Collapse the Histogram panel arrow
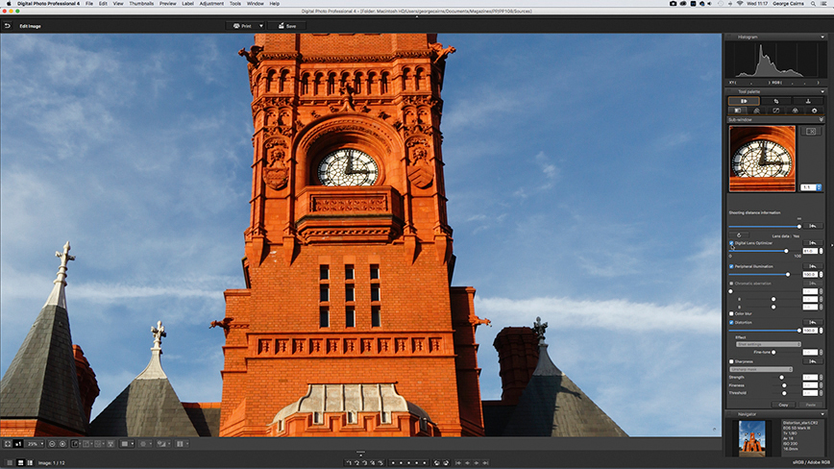 [822, 37]
